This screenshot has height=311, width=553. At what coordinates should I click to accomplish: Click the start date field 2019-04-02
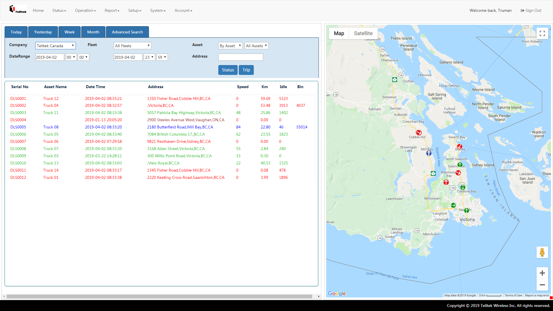pyautogui.click(x=50, y=57)
